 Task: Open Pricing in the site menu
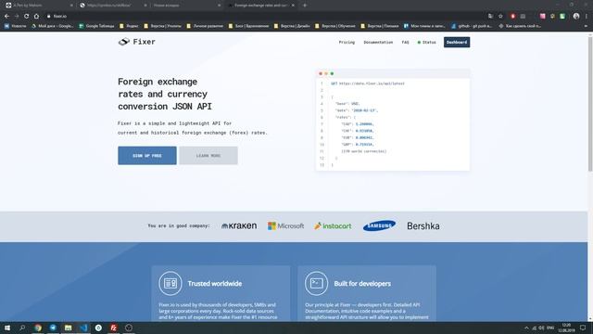347,43
